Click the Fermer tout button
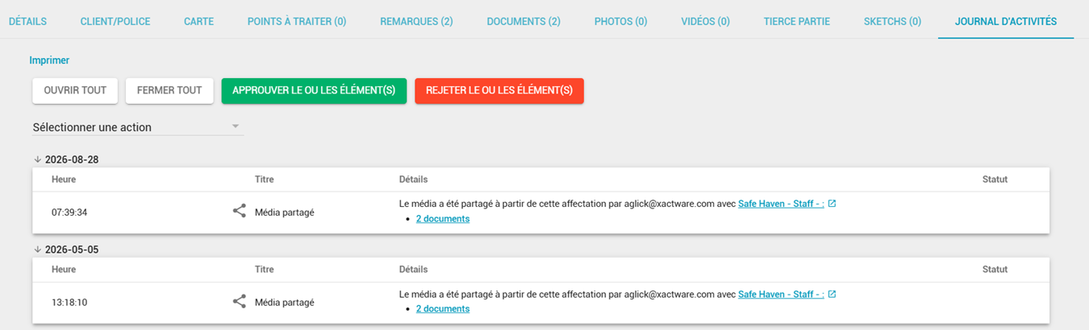This screenshot has height=330, width=1089. click(169, 90)
